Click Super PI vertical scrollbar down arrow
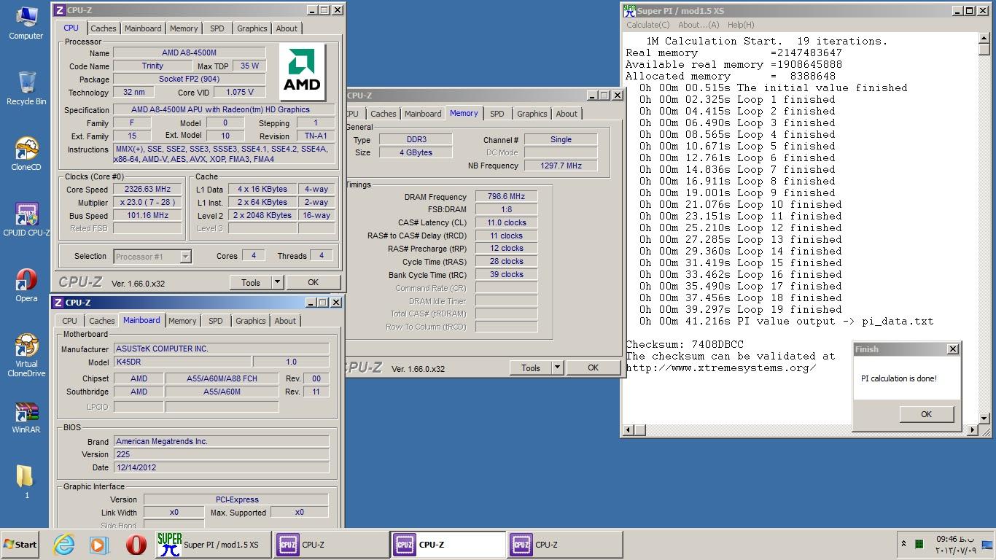Screen dimensions: 996x560 (x=984, y=419)
